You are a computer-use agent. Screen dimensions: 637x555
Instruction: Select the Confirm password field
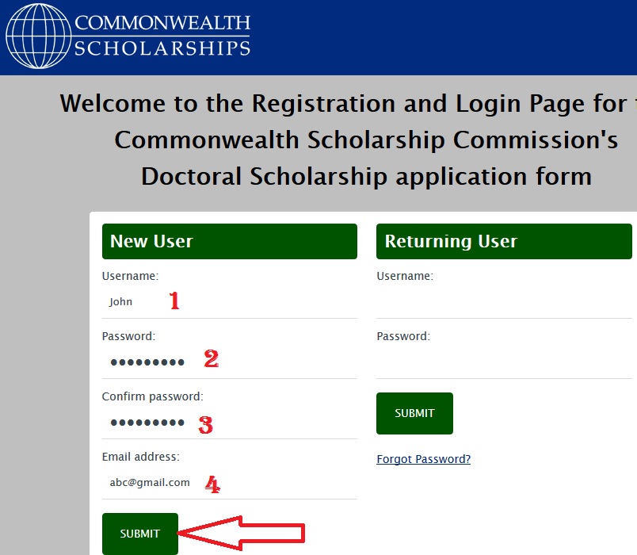[x=230, y=422]
